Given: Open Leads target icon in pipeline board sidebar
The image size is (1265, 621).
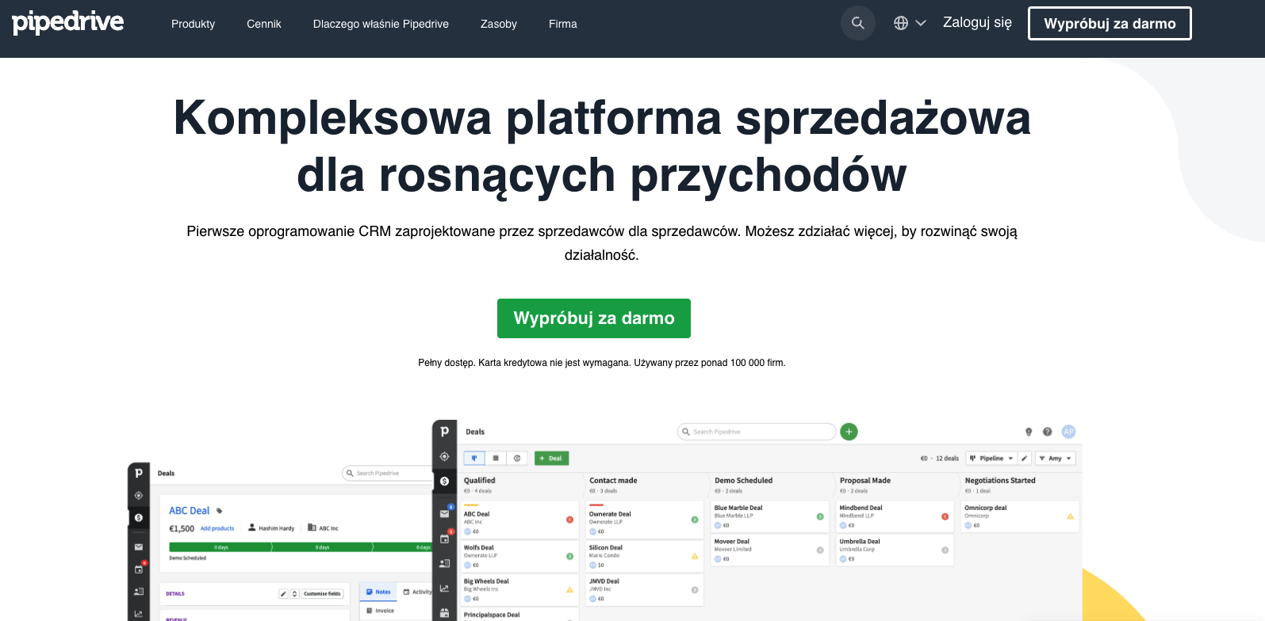Looking at the screenshot, I should click(444, 456).
